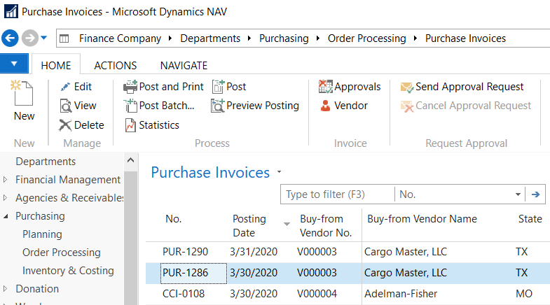Open the blue application menu dropdown
Screen dimensions: 550x305
(15, 64)
